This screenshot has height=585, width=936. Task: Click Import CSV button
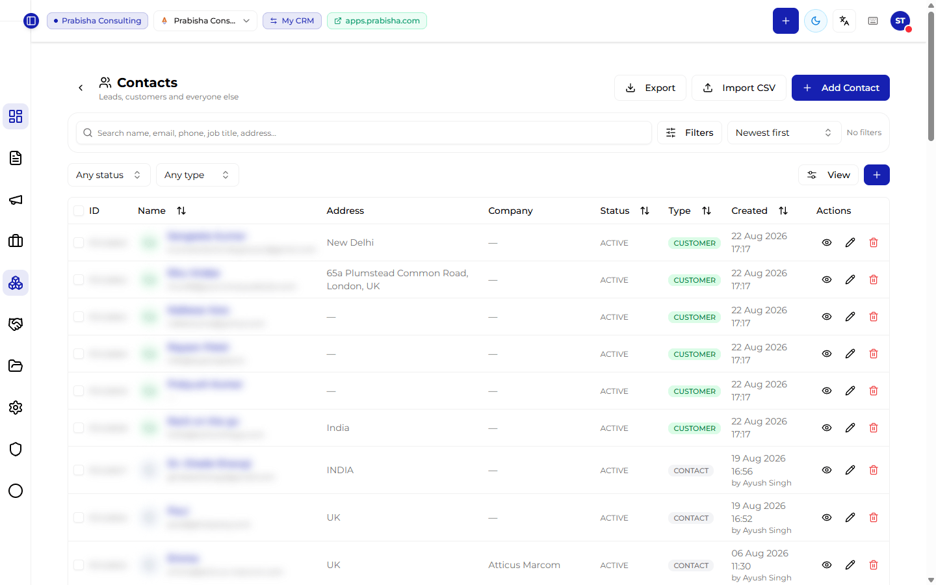click(x=739, y=88)
